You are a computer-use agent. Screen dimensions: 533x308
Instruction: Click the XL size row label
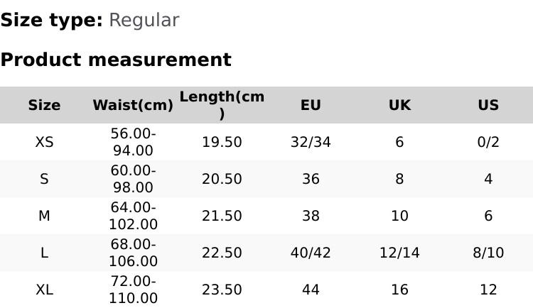click(44, 290)
